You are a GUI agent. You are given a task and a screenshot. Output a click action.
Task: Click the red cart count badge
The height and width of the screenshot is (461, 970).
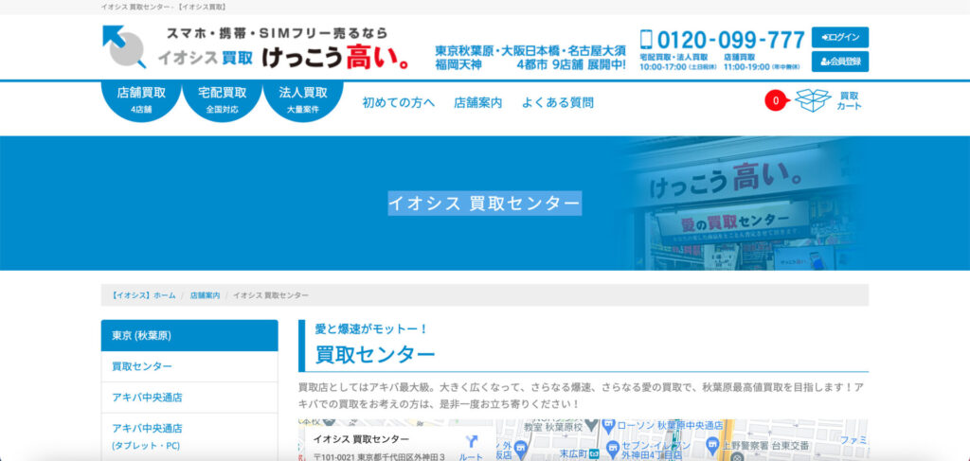click(776, 100)
